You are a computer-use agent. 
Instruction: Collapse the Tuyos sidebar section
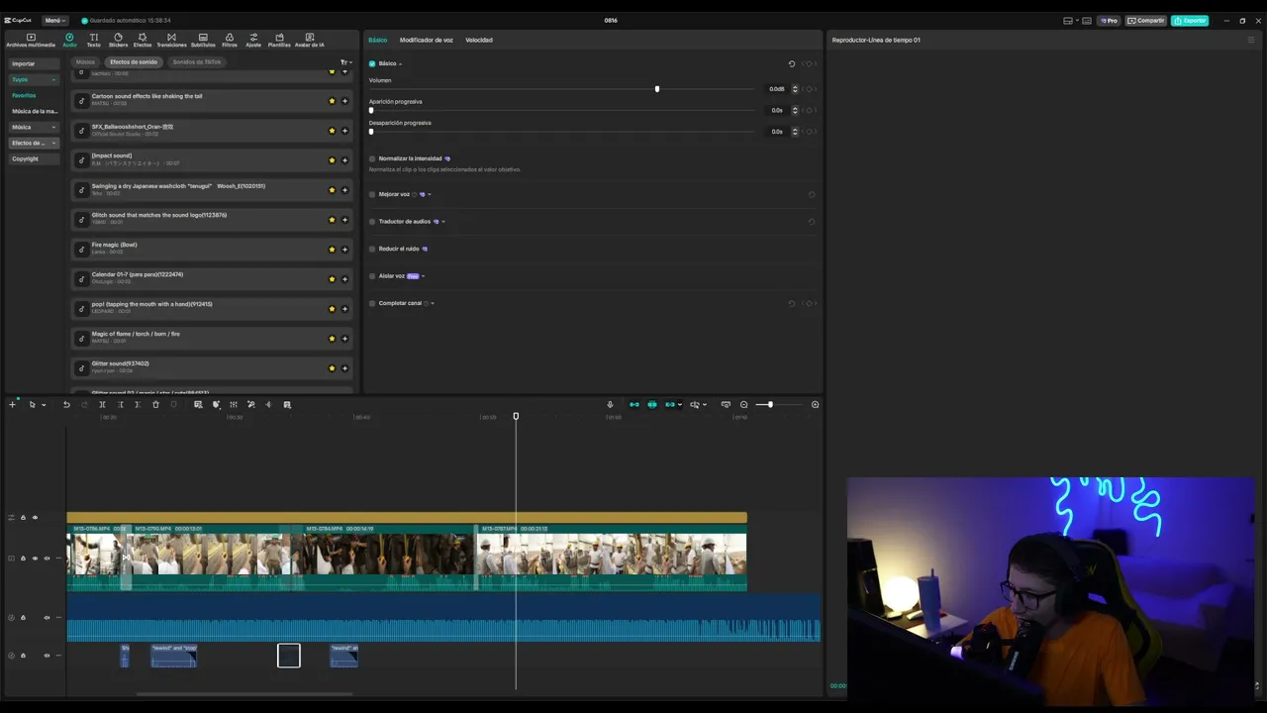point(53,79)
